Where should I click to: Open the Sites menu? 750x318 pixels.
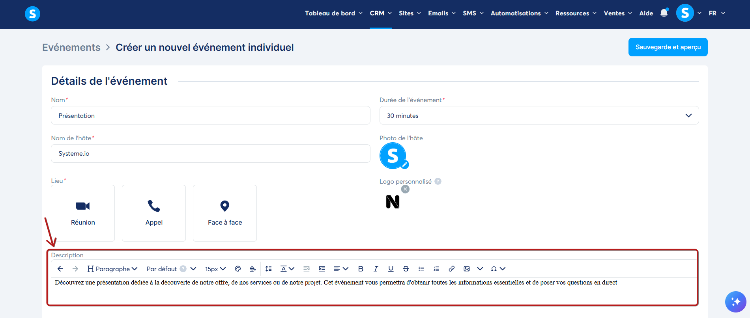pos(410,13)
